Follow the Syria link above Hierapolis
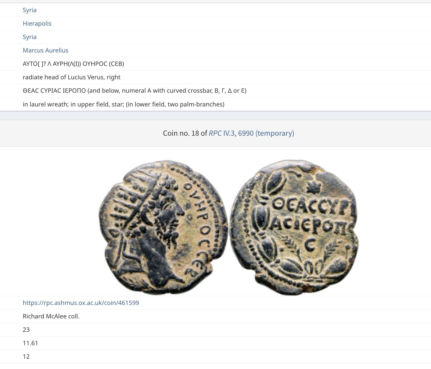The width and height of the screenshot is (431, 369). tap(30, 10)
